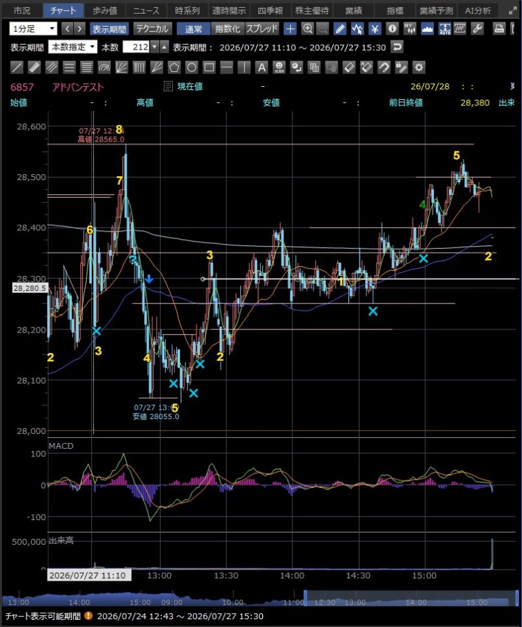Click the magnet snap tool icon

(x=384, y=67)
